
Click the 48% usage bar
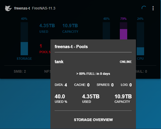[x=106, y=31]
